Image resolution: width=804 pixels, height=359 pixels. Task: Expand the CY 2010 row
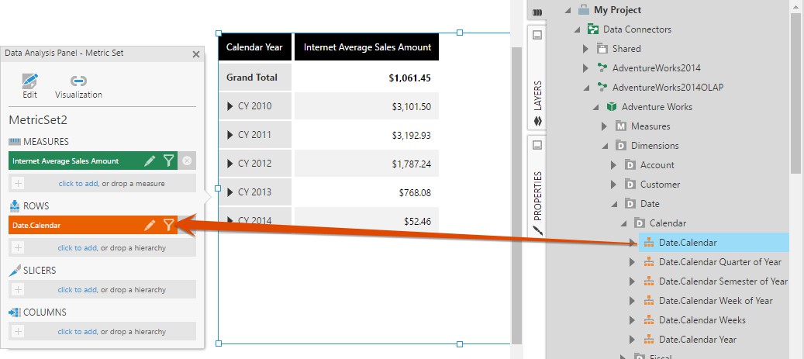coord(230,106)
